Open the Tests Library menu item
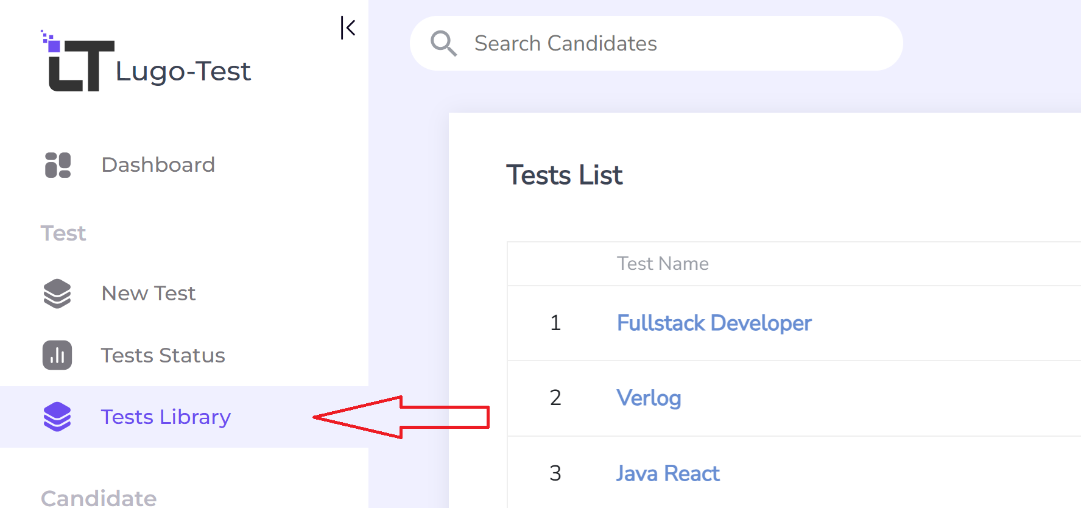This screenshot has height=508, width=1081. [x=166, y=417]
